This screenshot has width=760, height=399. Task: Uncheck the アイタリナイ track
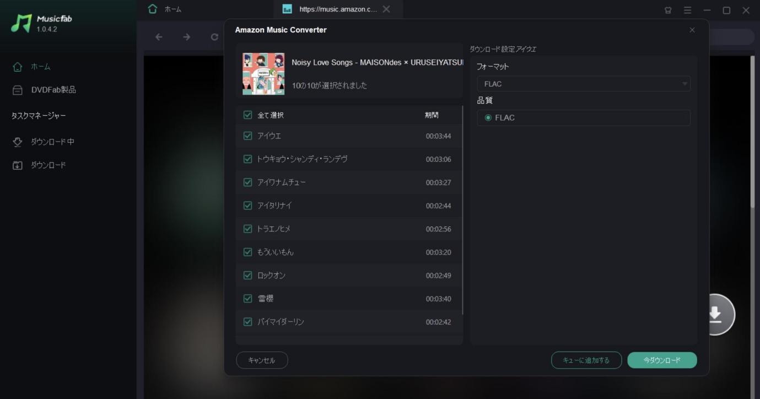tap(247, 205)
